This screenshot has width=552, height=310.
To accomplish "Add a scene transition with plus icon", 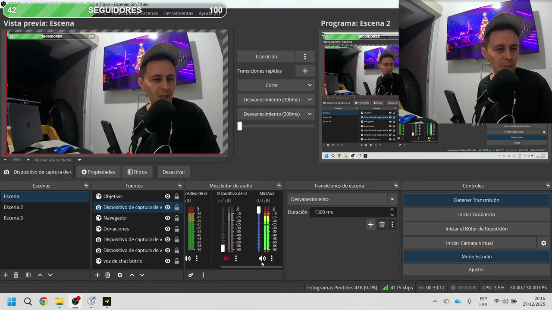I will click(371, 224).
